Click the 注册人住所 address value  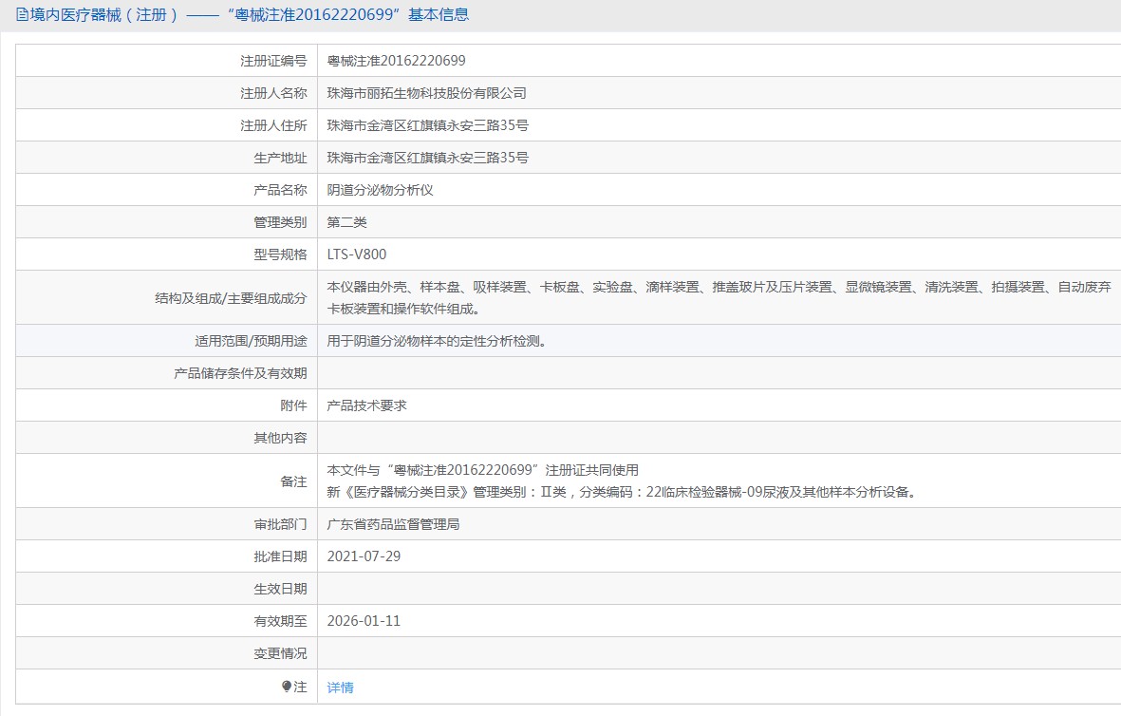427,125
